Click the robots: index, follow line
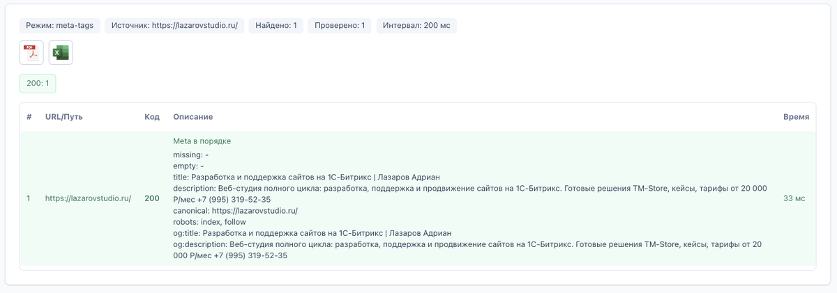The image size is (837, 293). [209, 222]
